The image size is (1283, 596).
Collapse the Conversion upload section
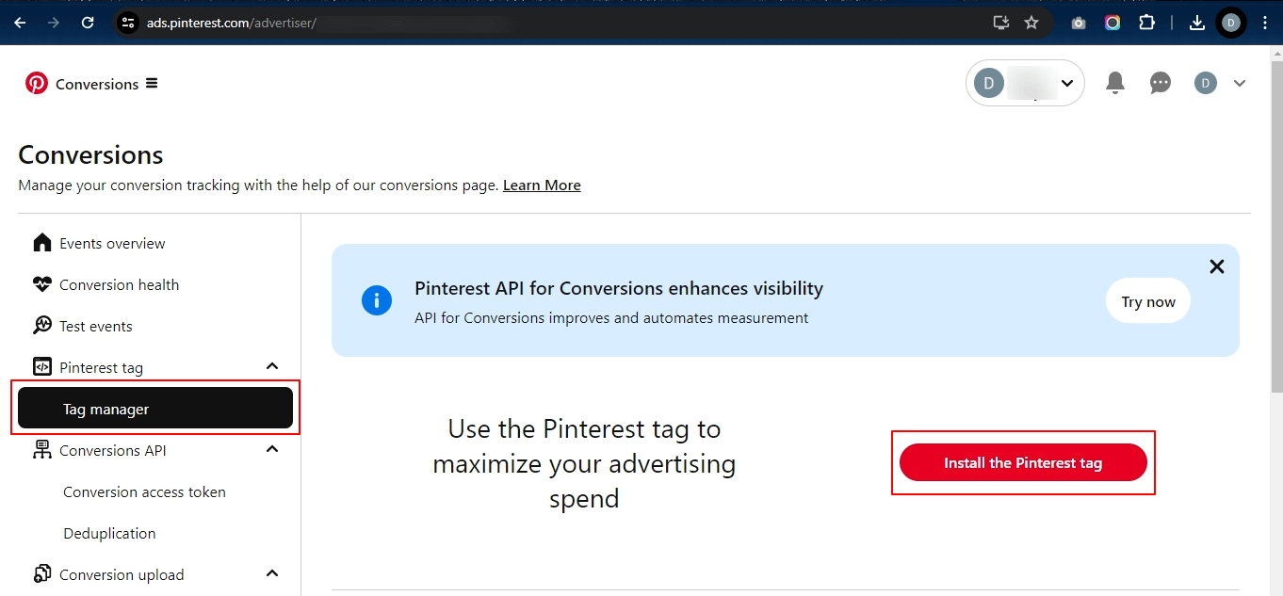point(272,573)
